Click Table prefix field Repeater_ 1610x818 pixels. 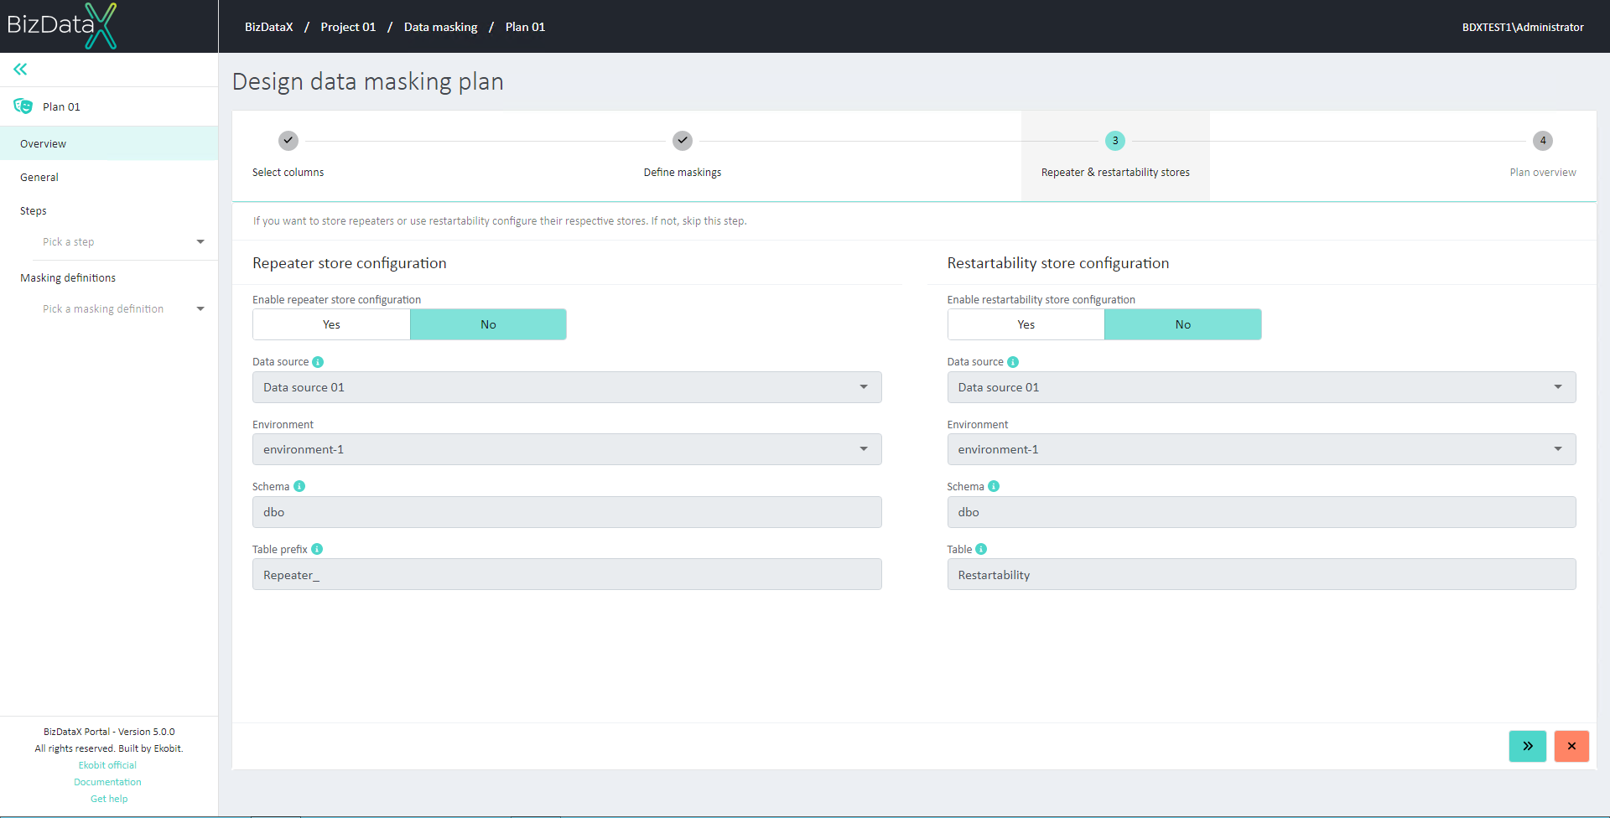click(x=567, y=574)
